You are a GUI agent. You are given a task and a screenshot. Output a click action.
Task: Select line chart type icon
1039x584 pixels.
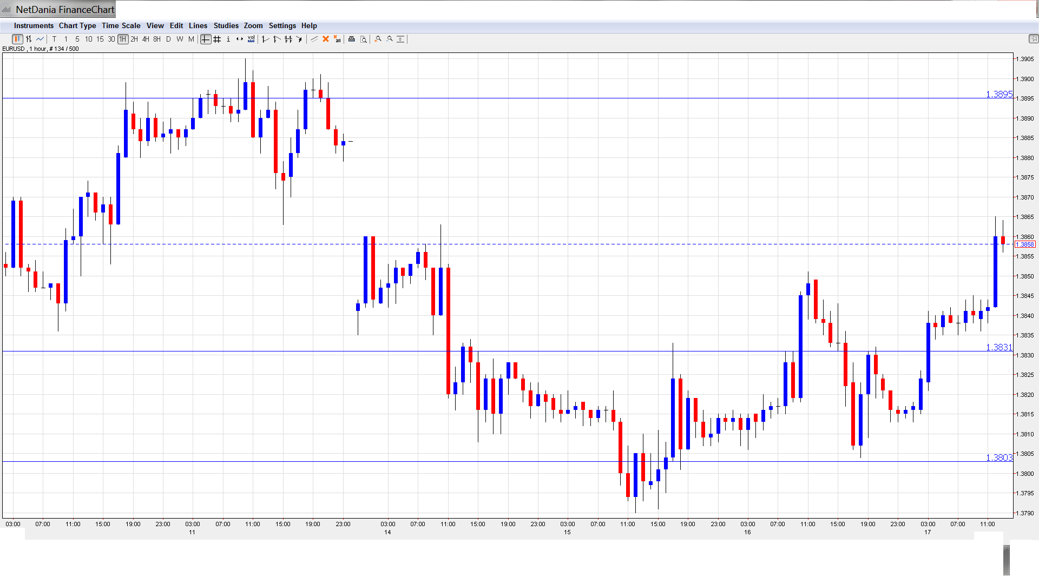click(40, 39)
